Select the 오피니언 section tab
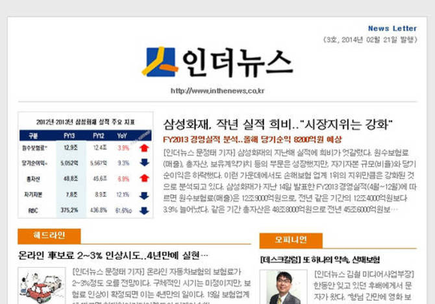Image resolution: width=435 pixels, height=304 pixels. coord(291,240)
